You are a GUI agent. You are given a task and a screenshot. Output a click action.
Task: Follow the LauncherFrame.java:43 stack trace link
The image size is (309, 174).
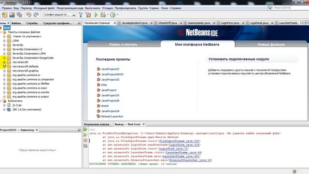183,152
